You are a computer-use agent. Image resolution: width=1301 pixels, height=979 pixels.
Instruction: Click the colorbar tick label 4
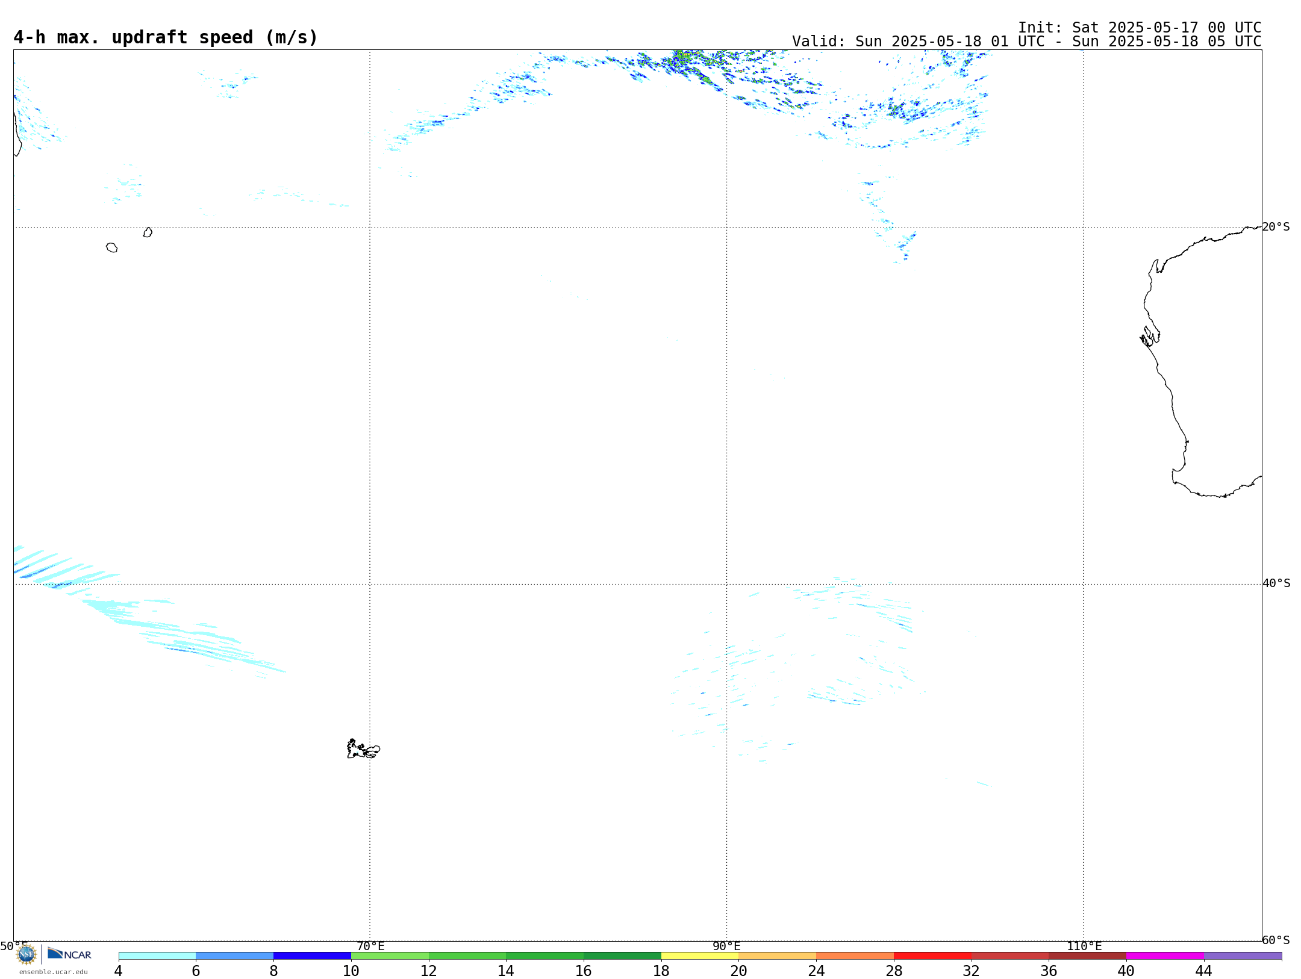(119, 971)
